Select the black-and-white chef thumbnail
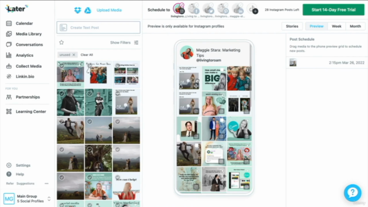Image resolution: width=368 pixels, height=207 pixels. pyautogui.click(x=70, y=102)
